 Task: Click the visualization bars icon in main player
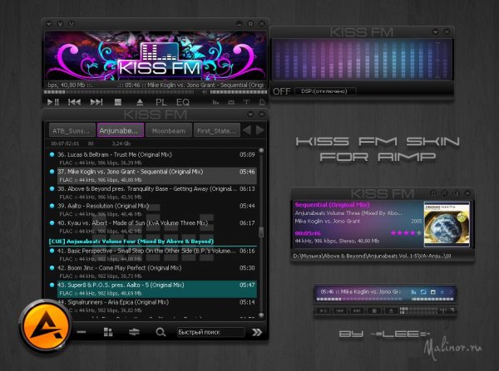[x=215, y=102]
